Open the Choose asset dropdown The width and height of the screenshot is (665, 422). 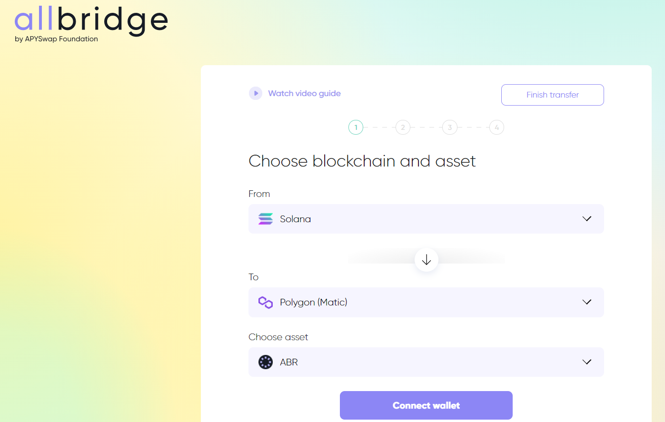586,362
